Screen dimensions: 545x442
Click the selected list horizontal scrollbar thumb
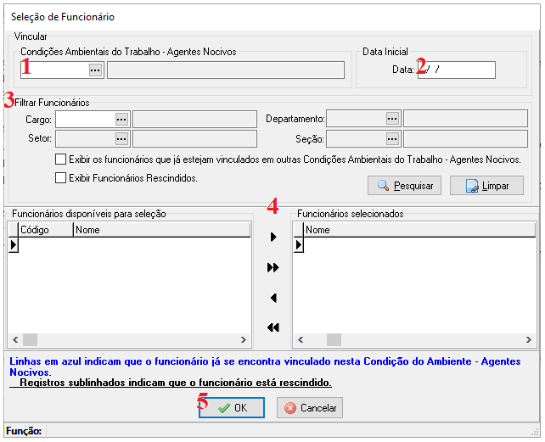click(x=334, y=339)
